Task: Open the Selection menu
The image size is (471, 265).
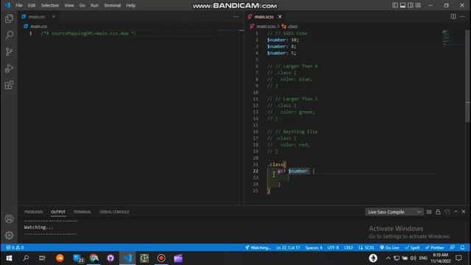Action: (50, 5)
